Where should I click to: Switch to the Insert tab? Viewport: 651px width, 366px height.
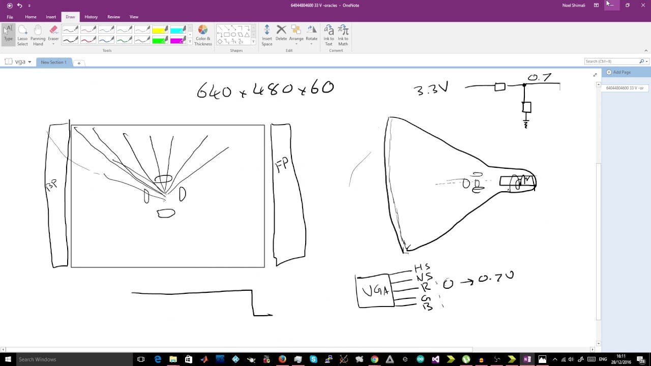(x=51, y=17)
